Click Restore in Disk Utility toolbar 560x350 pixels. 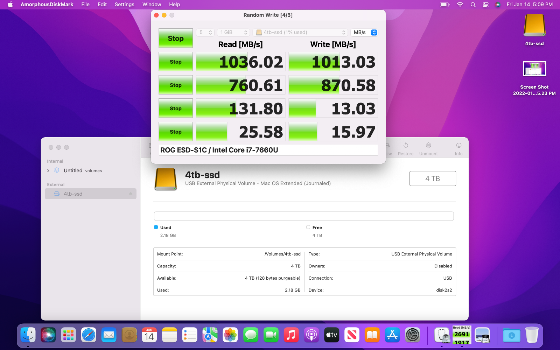(x=406, y=149)
